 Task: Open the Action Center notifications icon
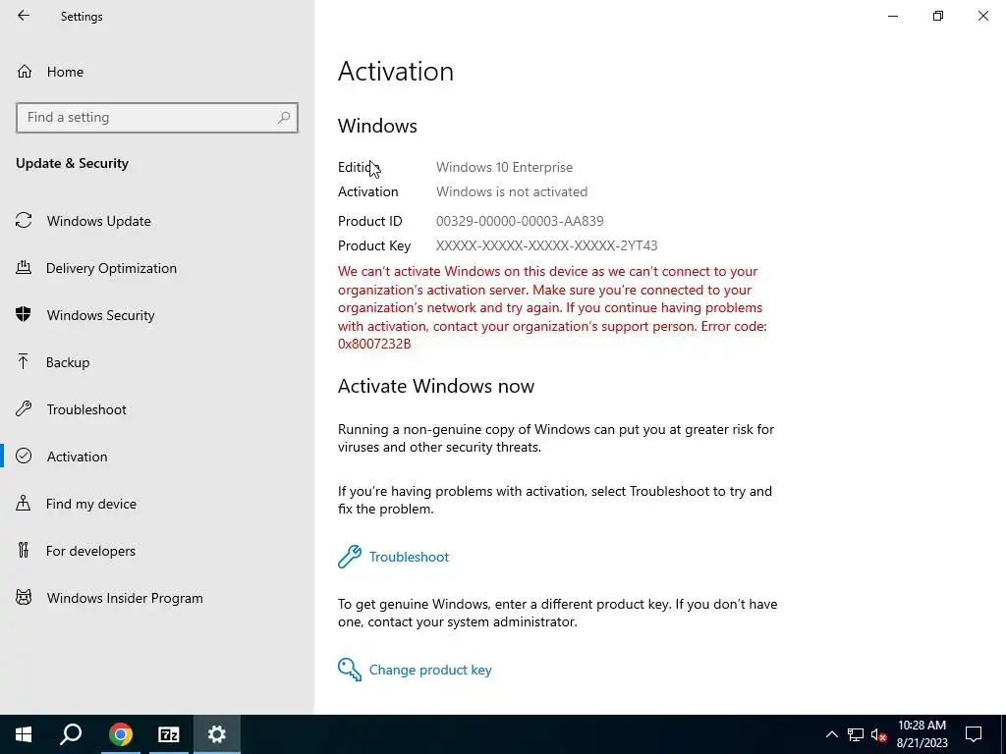(974, 734)
